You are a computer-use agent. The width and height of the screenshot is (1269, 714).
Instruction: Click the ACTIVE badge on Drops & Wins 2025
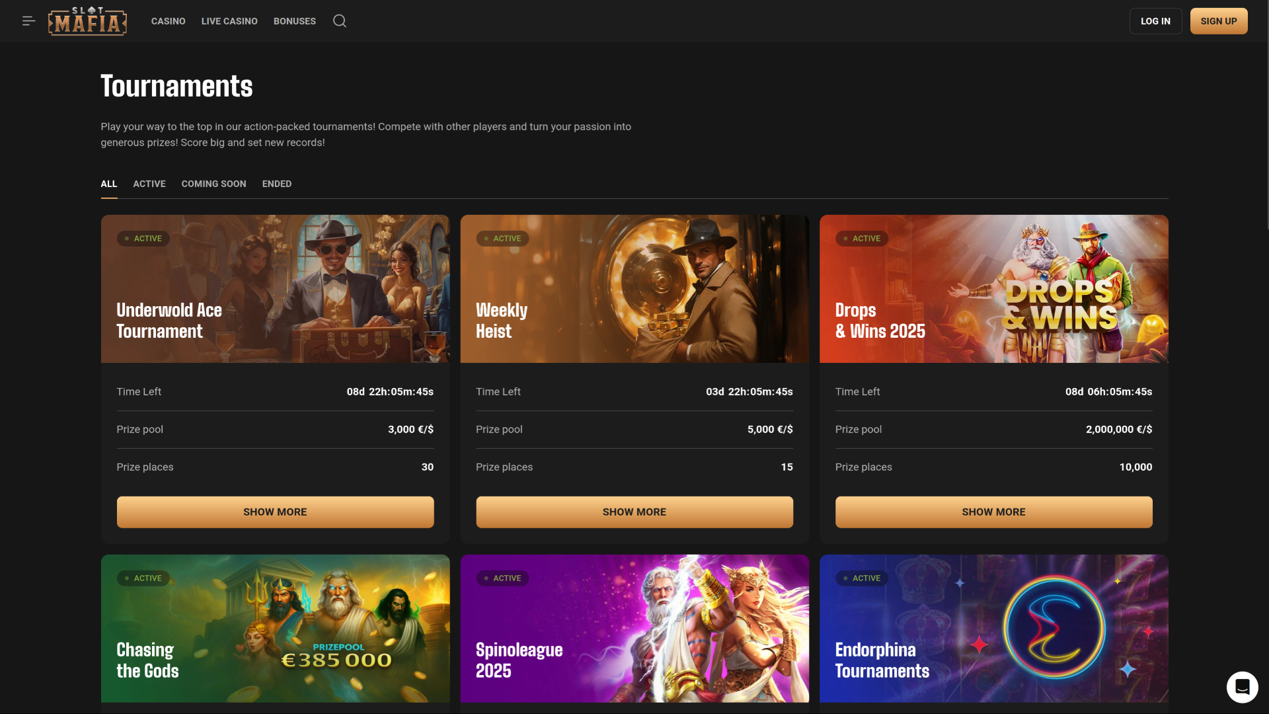click(x=862, y=238)
